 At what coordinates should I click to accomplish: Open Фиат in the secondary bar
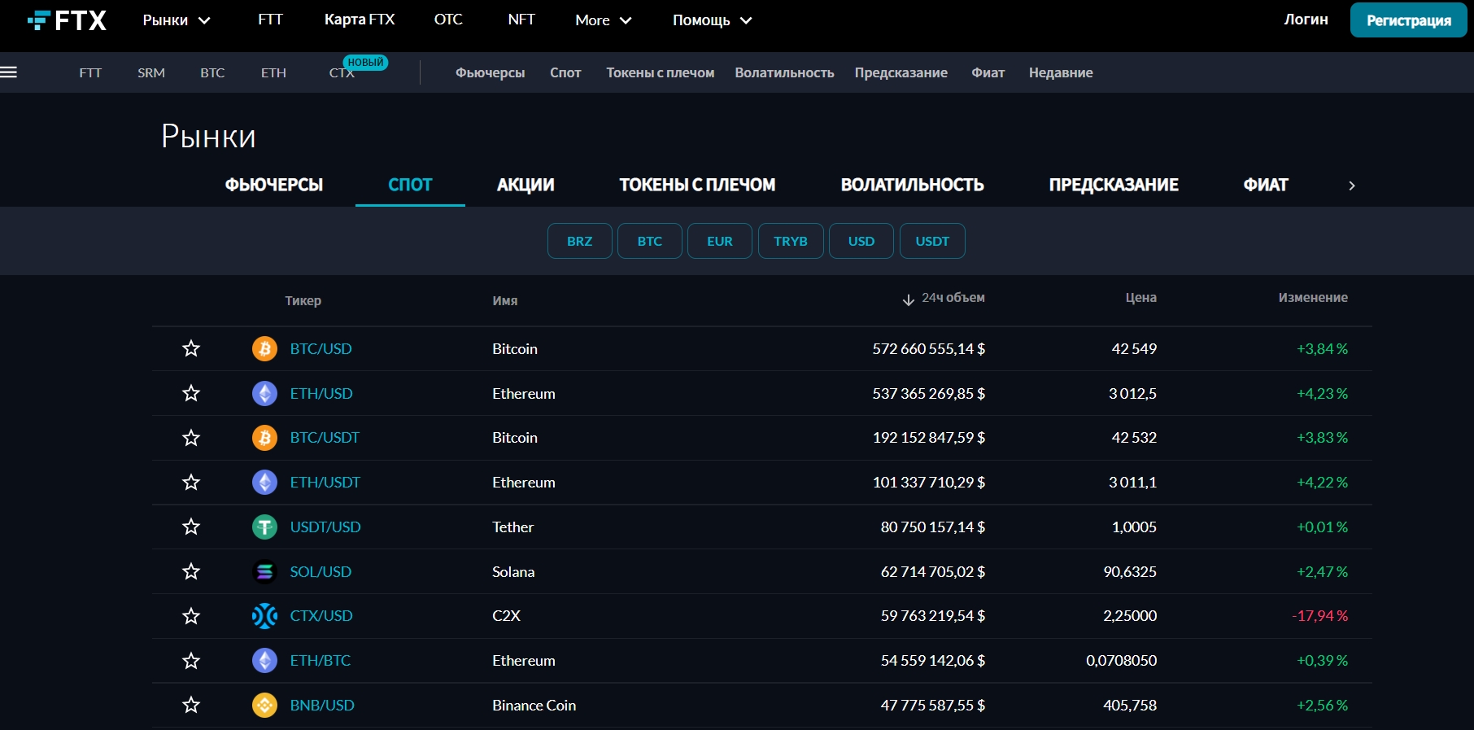click(988, 72)
